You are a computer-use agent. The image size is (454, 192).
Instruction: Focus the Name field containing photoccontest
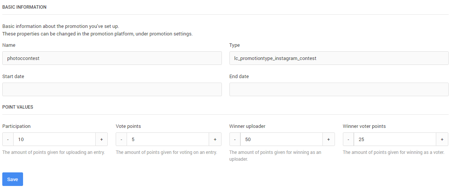(x=112, y=58)
